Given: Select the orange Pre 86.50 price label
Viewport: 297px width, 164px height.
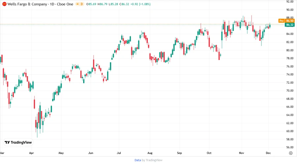Looking at the screenshot, I should (286, 21).
